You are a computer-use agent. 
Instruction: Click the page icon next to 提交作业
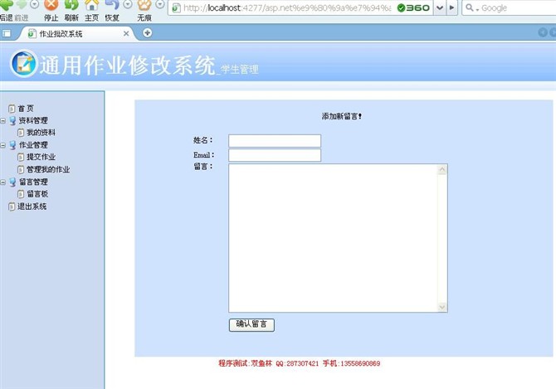(21, 158)
